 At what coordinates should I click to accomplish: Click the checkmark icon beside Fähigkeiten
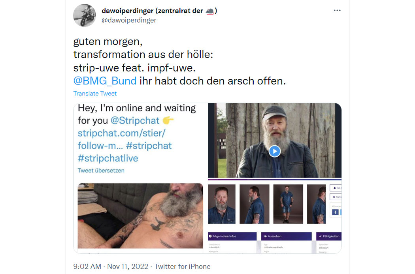coord(320,236)
